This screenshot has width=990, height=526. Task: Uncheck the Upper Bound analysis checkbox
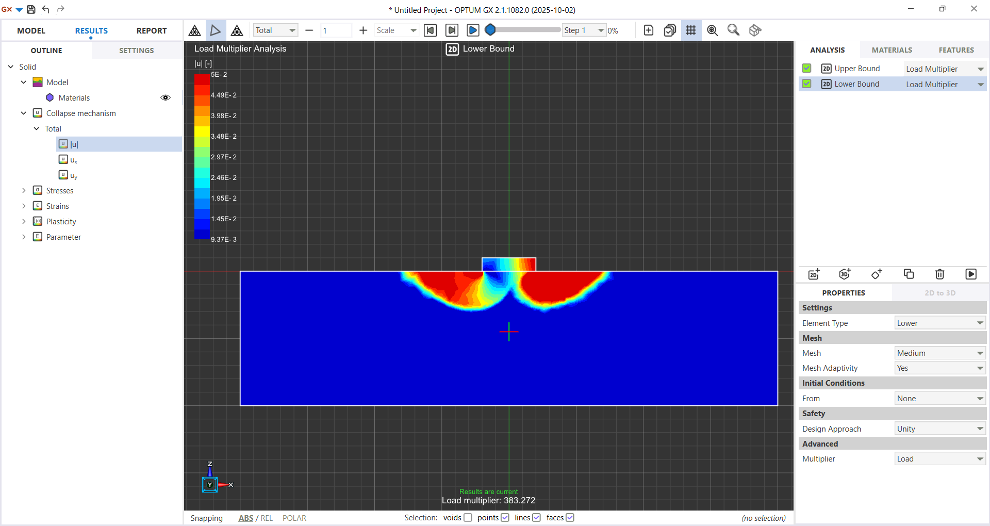point(807,68)
